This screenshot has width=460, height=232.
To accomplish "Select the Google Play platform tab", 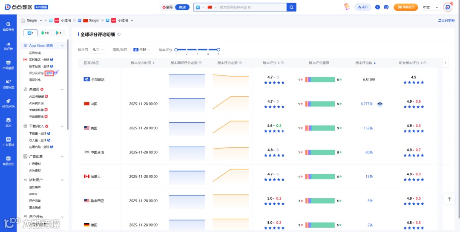I will pos(58,33).
